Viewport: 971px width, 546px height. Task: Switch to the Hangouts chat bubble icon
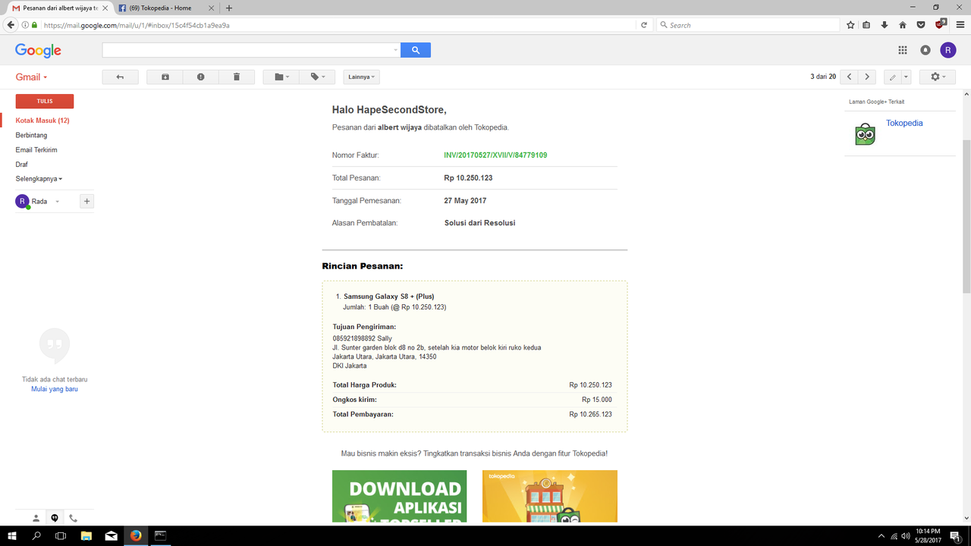pyautogui.click(x=55, y=518)
